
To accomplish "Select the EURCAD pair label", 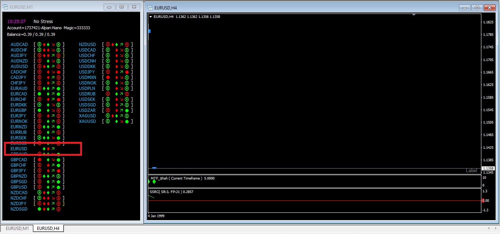I will tap(19, 94).
